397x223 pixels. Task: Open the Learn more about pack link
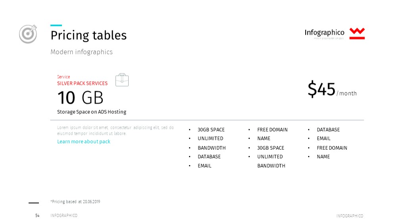coord(83,142)
